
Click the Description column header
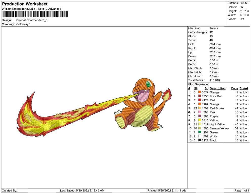[218, 88]
